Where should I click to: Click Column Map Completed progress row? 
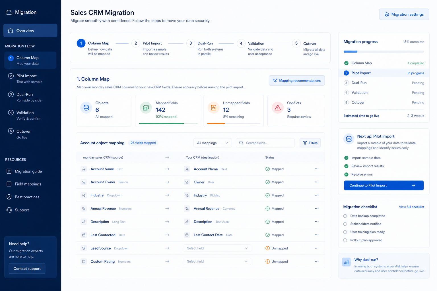pos(384,63)
